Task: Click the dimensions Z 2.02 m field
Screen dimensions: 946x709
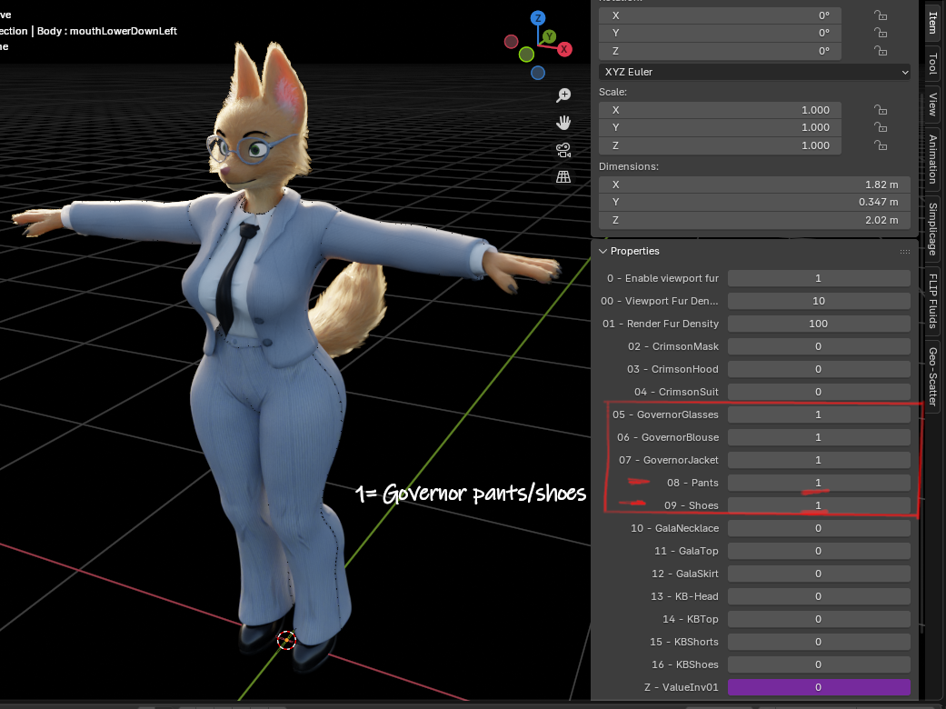Action: tap(754, 220)
